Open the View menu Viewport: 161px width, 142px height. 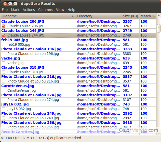pos(60,10)
